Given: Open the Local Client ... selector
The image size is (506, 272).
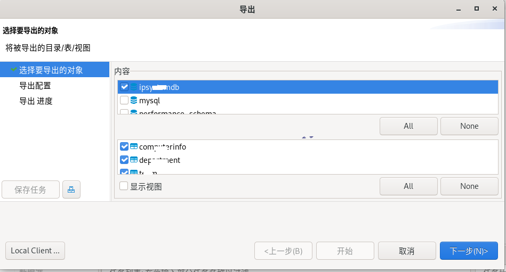Looking at the screenshot, I should click(35, 251).
